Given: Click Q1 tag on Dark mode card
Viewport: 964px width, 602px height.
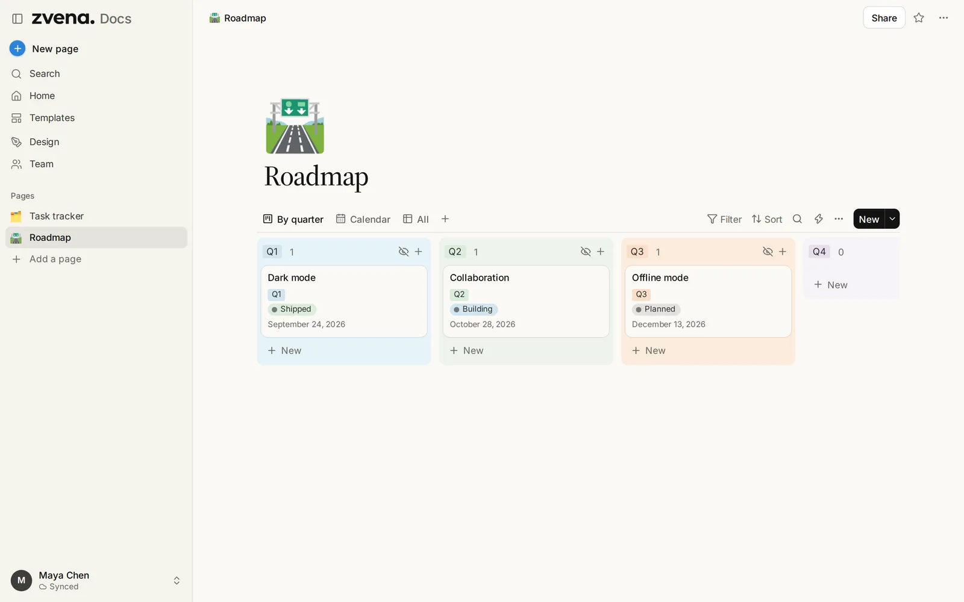Looking at the screenshot, I should coord(277,294).
